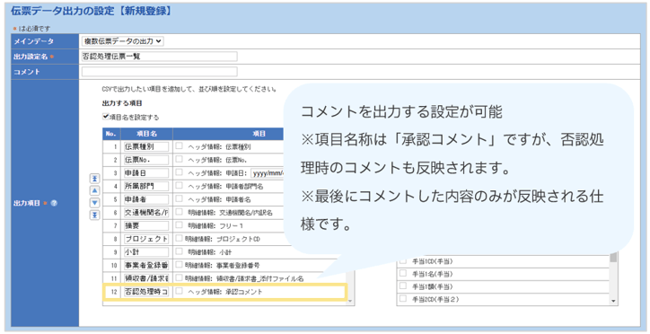Check the row 4 申請者部門名 checkbox

(x=179, y=186)
